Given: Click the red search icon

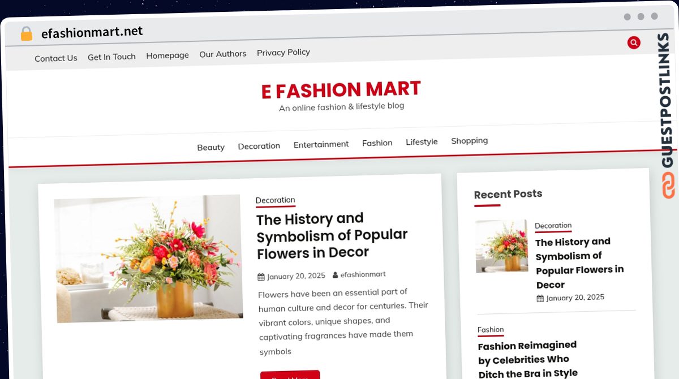Looking at the screenshot, I should coord(634,42).
